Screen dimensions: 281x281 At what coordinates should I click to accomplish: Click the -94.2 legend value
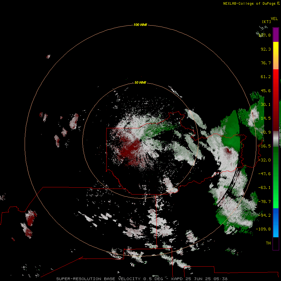pos(265,215)
